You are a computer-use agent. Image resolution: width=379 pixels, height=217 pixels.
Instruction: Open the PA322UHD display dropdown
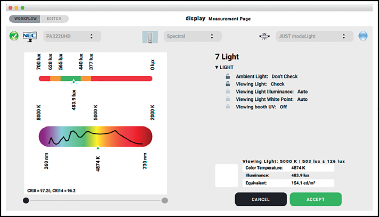pos(72,36)
